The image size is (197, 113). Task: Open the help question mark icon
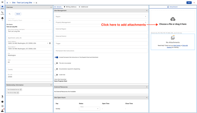(x=2, y=102)
